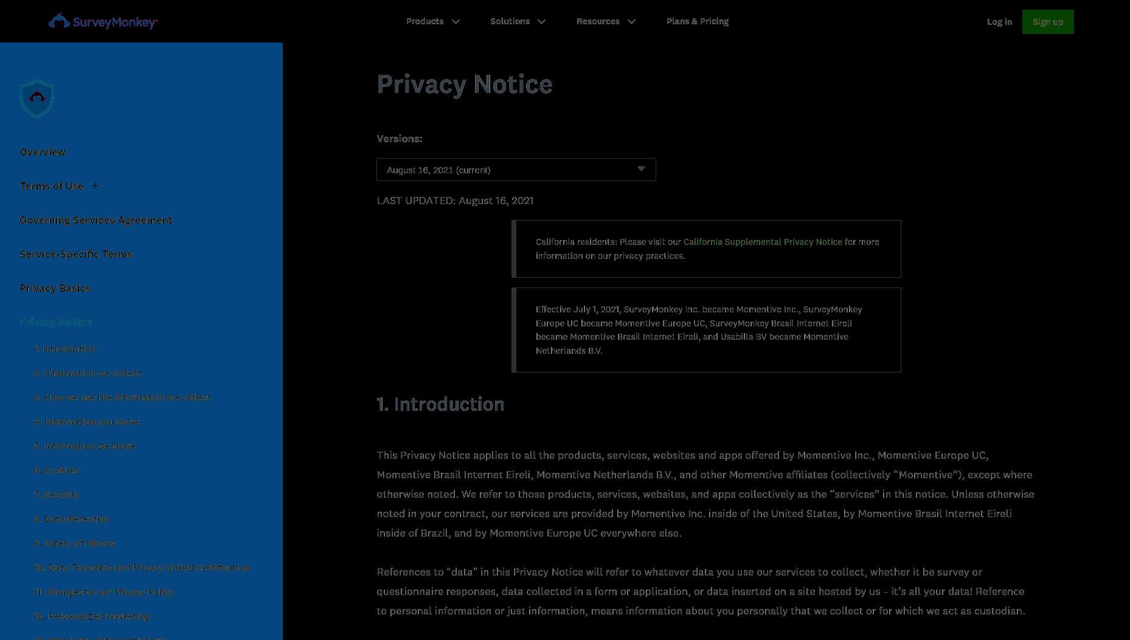Viewport: 1130px width, 640px height.
Task: Click the Versions dropdown arrow
Action: coord(641,169)
